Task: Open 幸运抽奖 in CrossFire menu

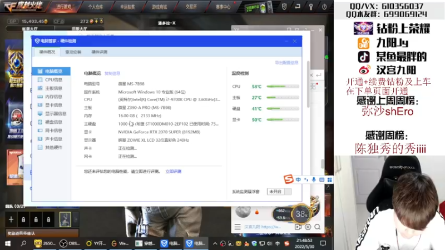Action: click(x=127, y=7)
